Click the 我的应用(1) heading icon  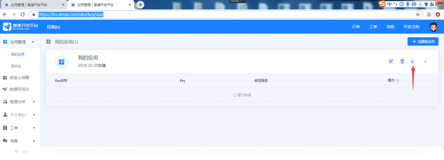tap(49, 42)
